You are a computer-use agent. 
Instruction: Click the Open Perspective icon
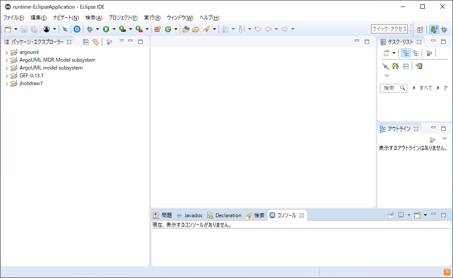coord(420,29)
